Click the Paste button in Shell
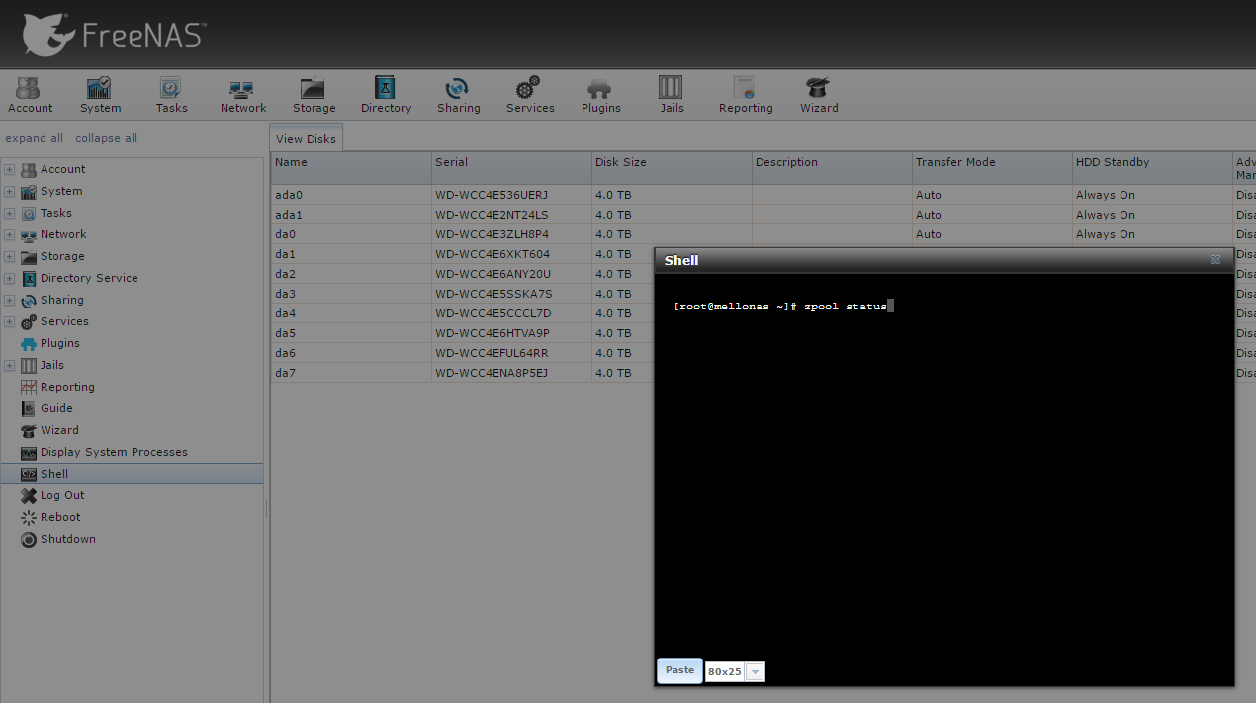Viewport: 1256px width, 703px height. click(x=679, y=670)
